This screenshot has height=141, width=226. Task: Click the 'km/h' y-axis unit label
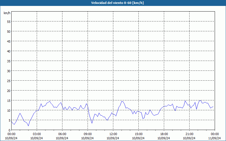(x=7, y=13)
